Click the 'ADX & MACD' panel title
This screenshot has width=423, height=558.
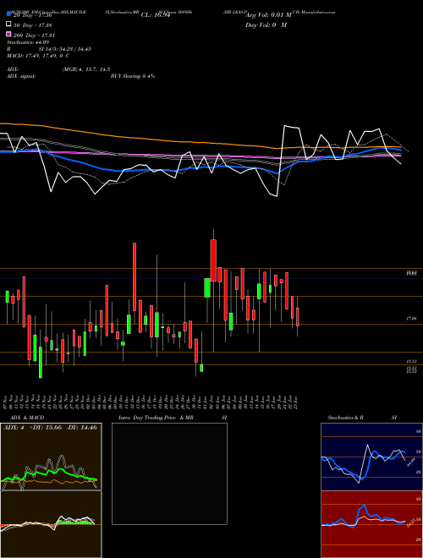[25, 418]
